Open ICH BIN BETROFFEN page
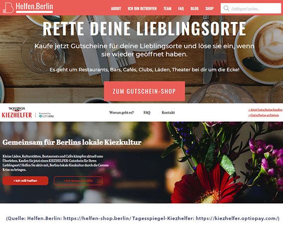The height and width of the screenshot is (226, 283). [142, 8]
